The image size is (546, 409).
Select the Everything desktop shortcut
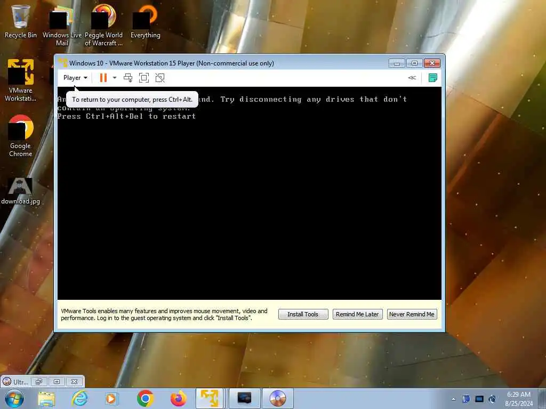[145, 21]
